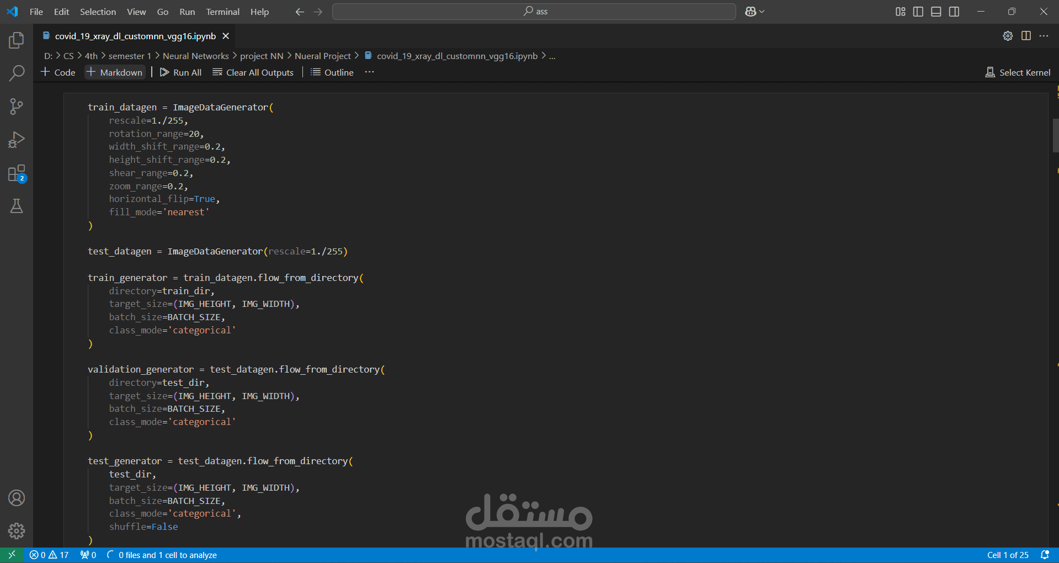1059x563 pixels.
Task: Go forward with the navigation arrow
Action: [x=318, y=12]
